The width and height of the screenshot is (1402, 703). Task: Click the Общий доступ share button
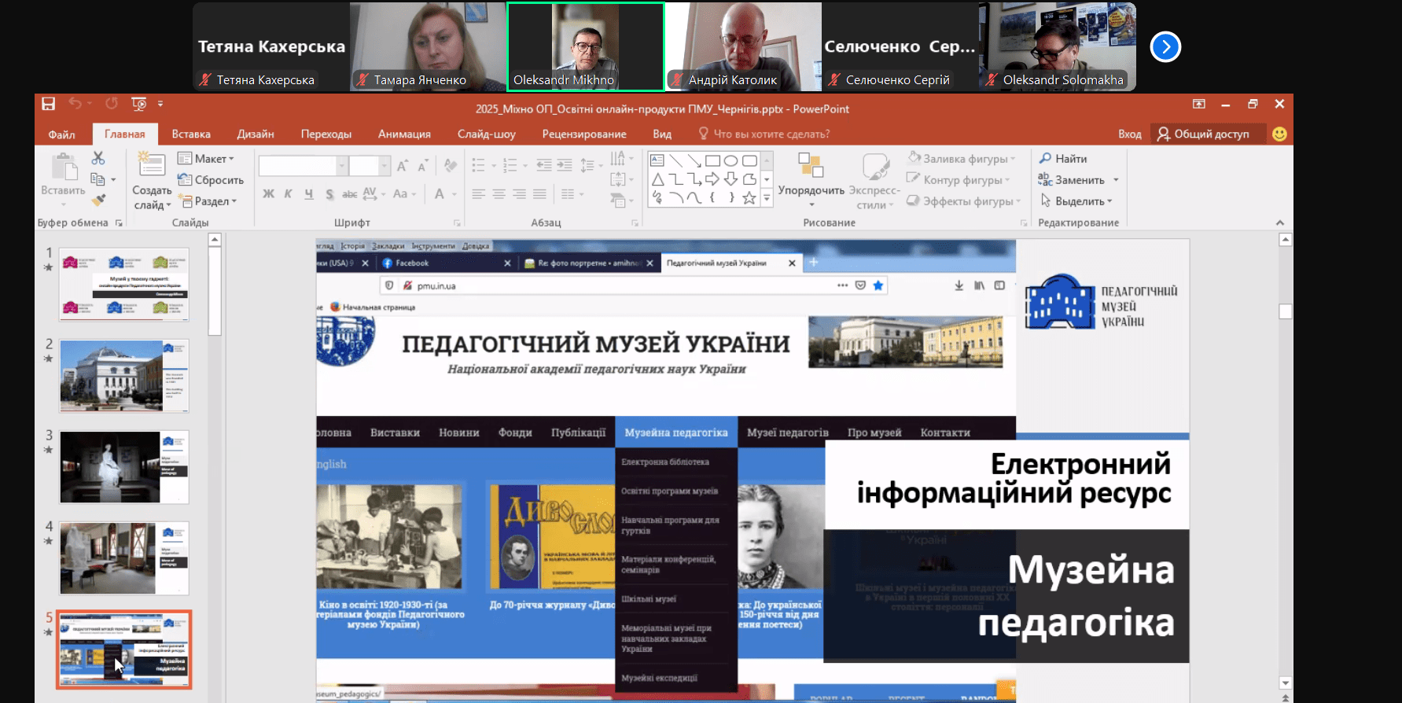1203,134
